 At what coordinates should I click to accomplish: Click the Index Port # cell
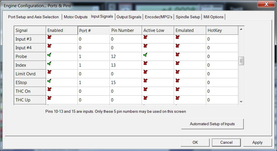94,65
